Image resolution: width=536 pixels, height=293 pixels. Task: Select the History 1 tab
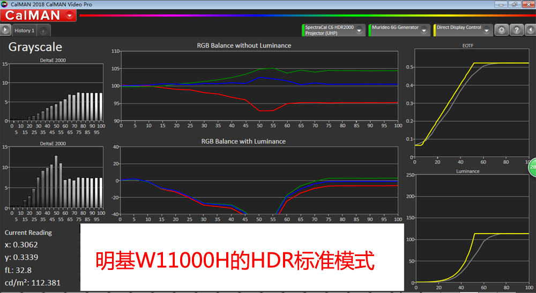[24, 31]
